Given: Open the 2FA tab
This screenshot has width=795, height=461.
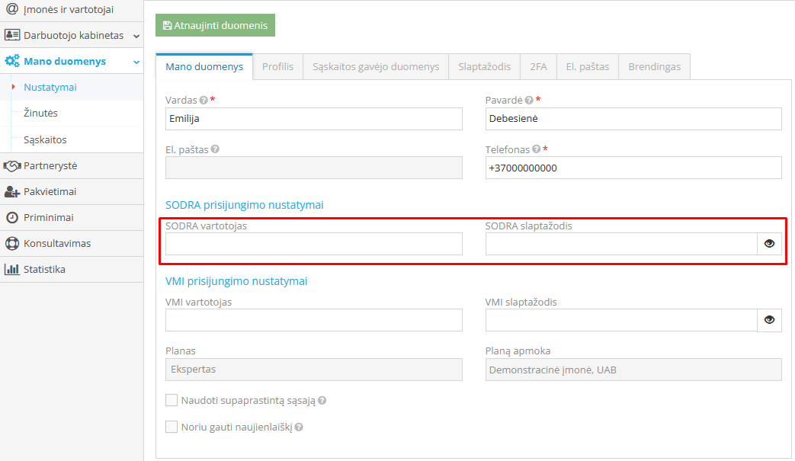Looking at the screenshot, I should [538, 67].
